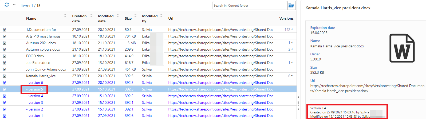The height and width of the screenshot is (119, 426).
Task: Click the Word icon for version 4 row
Action: [5, 96]
